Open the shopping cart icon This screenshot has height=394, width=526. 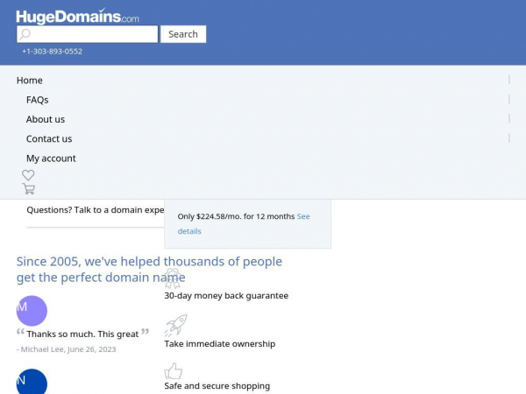tap(29, 188)
